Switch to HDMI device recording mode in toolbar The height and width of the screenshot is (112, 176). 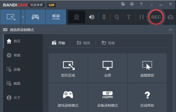56,17
